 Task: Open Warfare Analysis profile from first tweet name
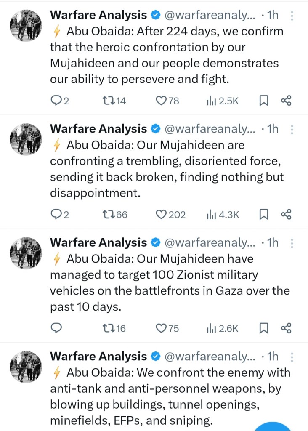(x=98, y=15)
